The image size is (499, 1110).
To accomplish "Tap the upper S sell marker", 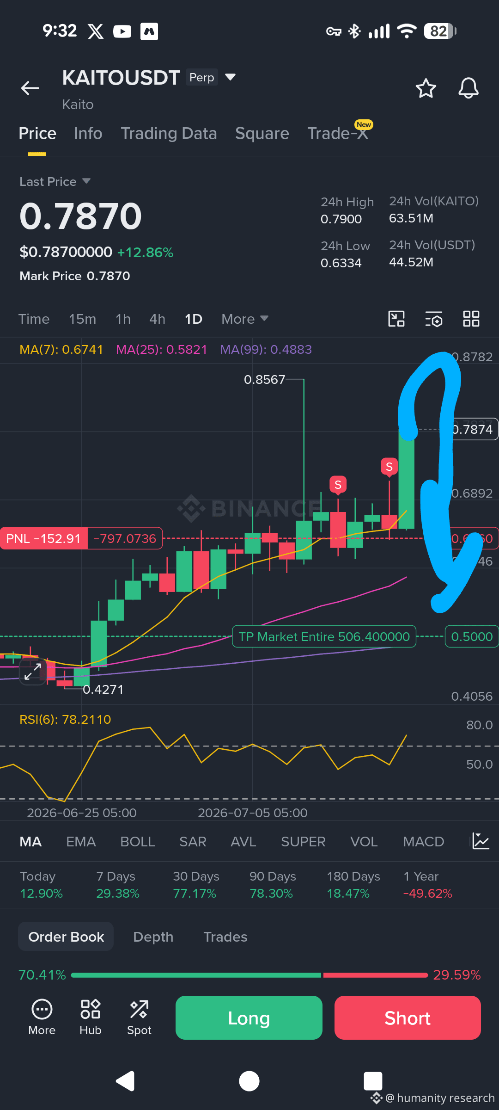I will [389, 467].
